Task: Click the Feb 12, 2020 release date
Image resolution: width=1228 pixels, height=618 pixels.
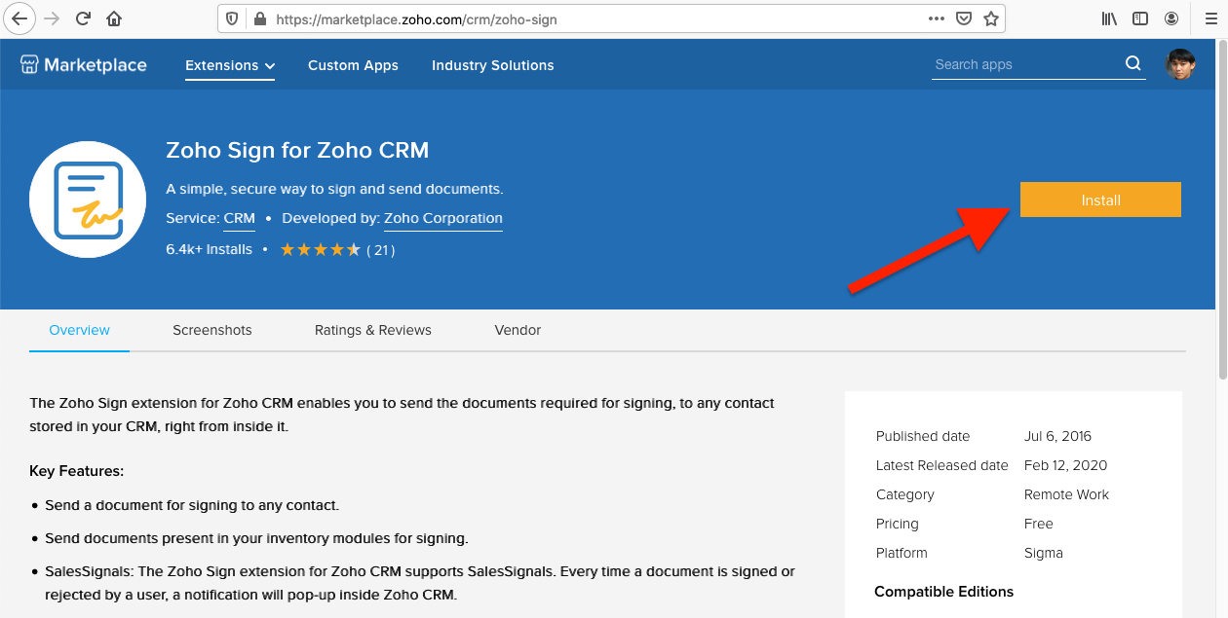Action: tap(1066, 465)
